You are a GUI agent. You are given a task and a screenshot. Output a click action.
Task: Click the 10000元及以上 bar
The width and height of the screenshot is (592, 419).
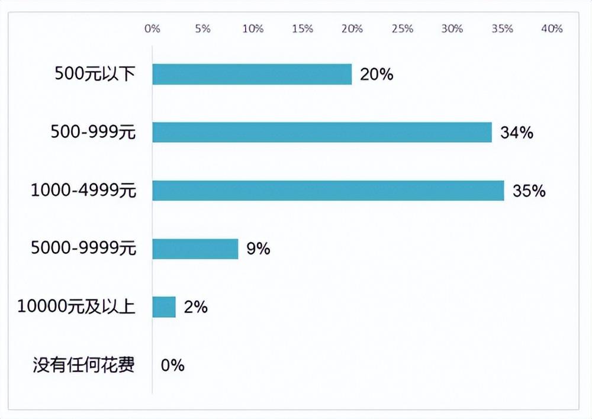click(x=164, y=307)
